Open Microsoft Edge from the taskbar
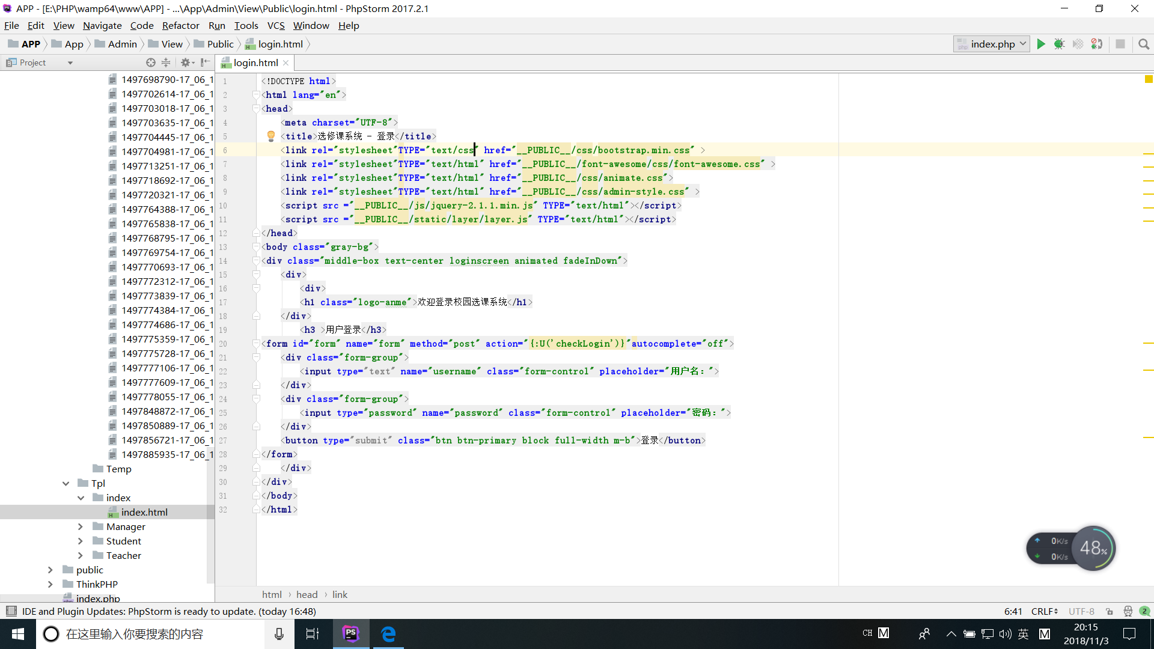The image size is (1154, 649). coord(388,634)
